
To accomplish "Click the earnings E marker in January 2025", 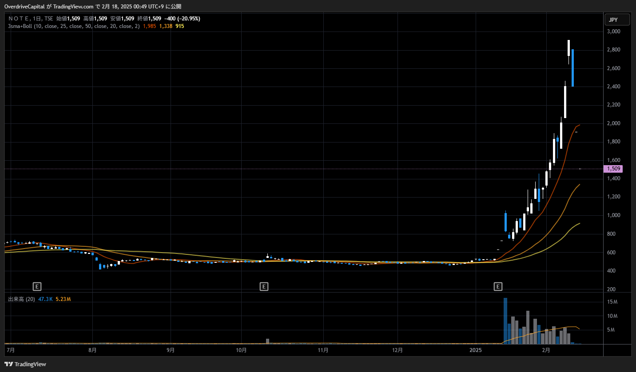I will pyautogui.click(x=498, y=286).
